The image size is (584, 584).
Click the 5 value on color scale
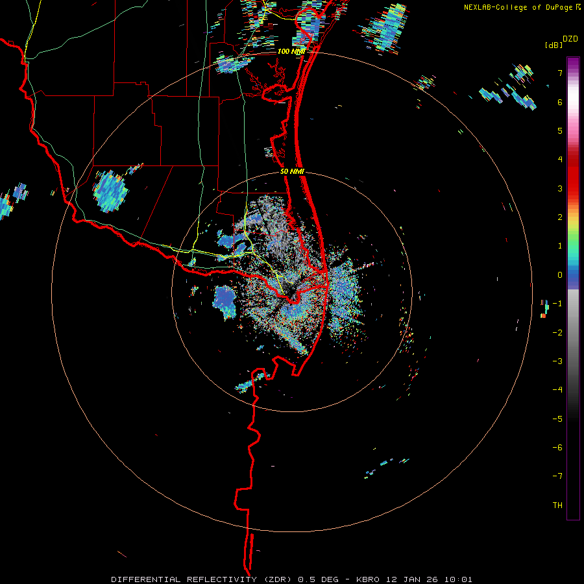point(560,130)
